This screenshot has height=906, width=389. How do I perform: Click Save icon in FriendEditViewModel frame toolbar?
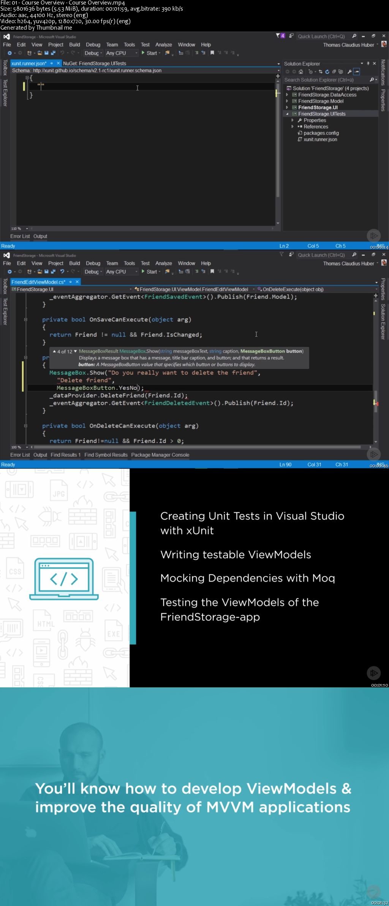click(46, 272)
